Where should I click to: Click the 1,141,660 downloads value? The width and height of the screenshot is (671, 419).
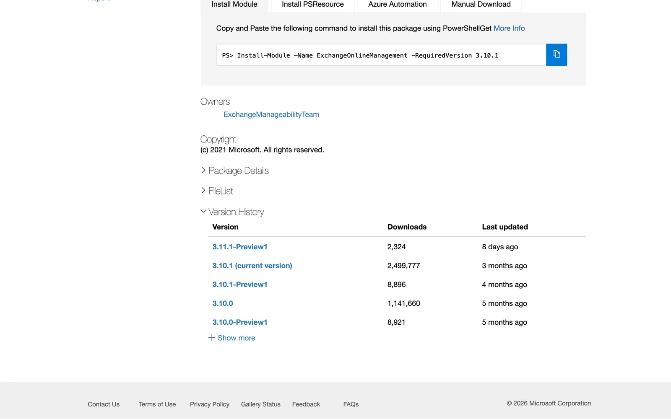[x=404, y=303]
